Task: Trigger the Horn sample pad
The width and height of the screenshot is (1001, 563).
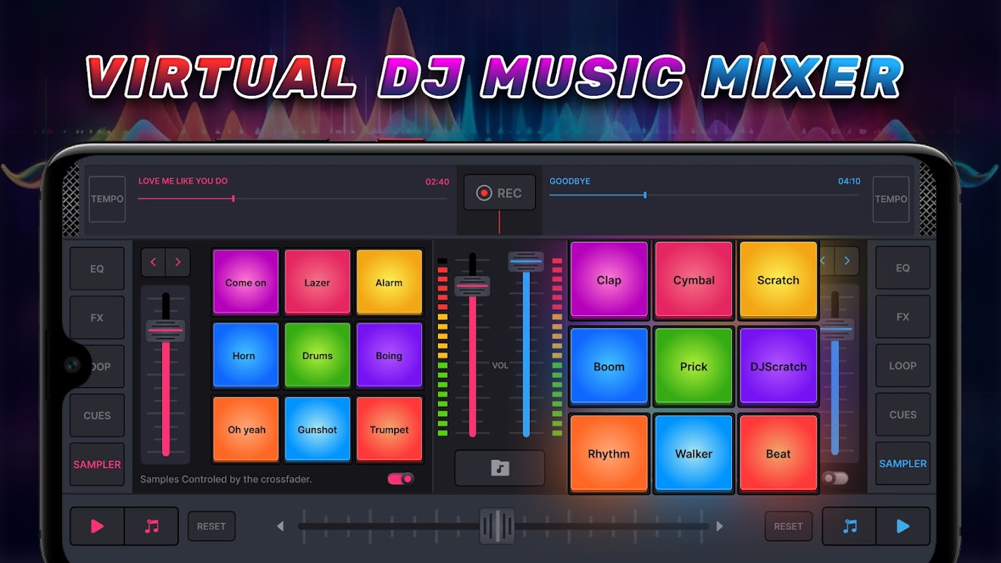Action: tap(246, 355)
